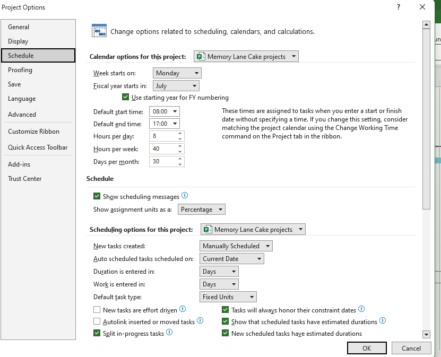This screenshot has width=441, height=357.
Task: Switch to the Proofing category
Action: point(20,69)
